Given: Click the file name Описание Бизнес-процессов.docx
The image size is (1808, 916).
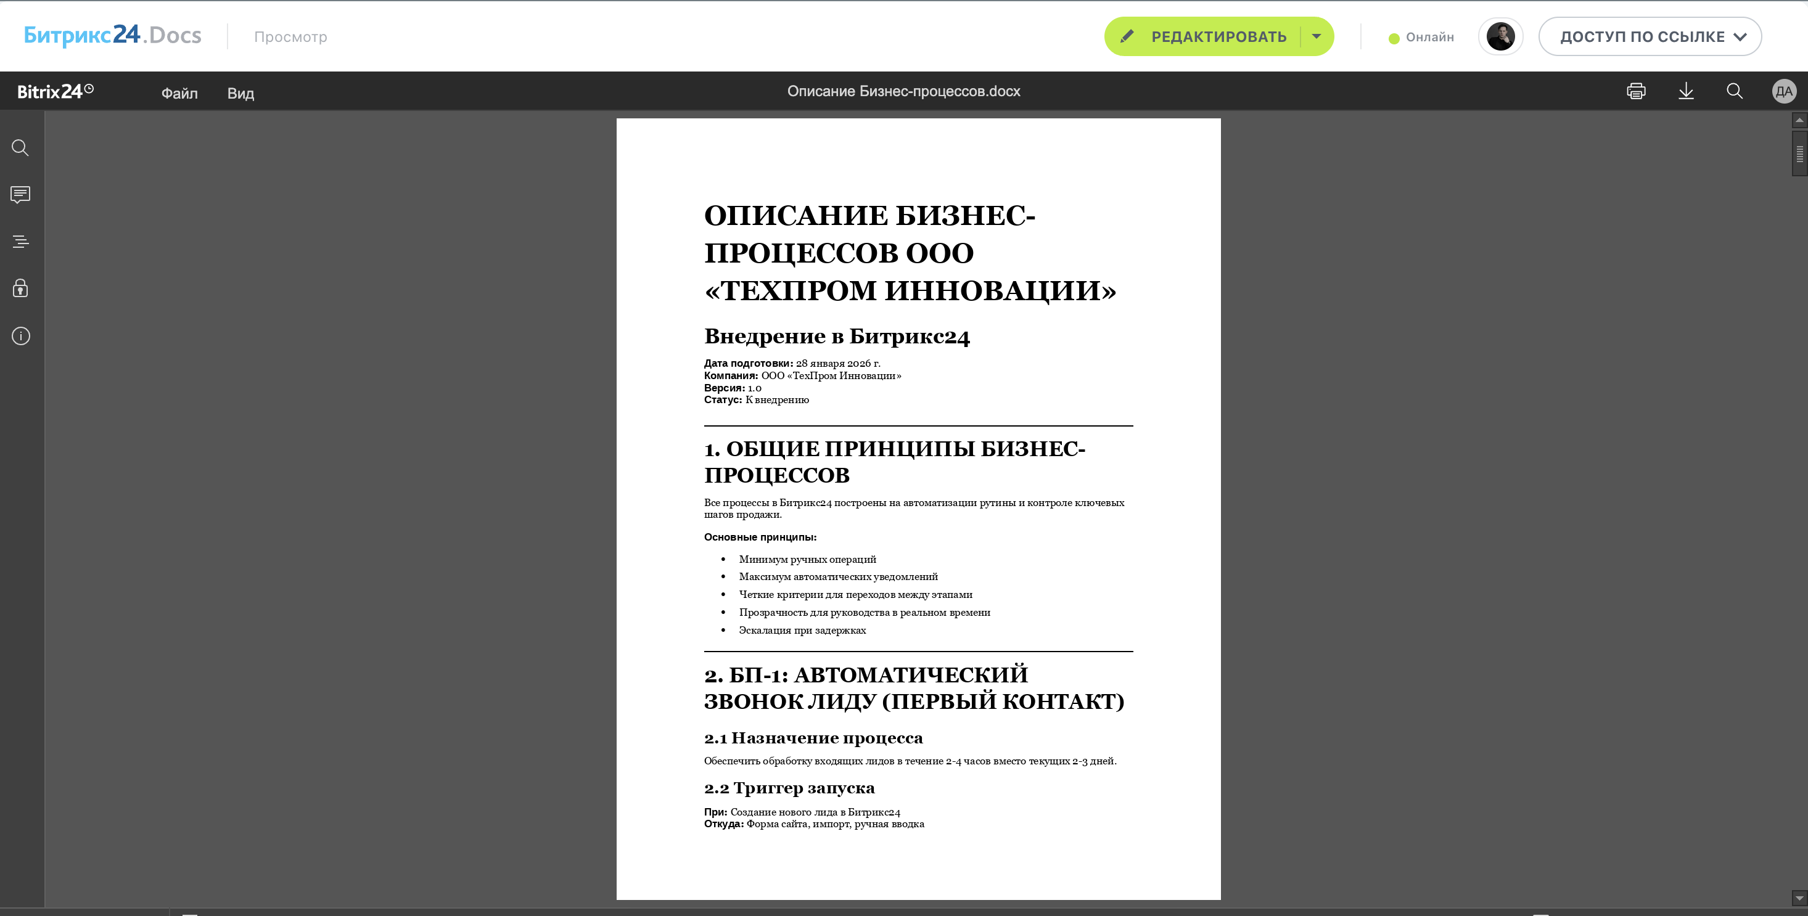Looking at the screenshot, I should coord(904,91).
